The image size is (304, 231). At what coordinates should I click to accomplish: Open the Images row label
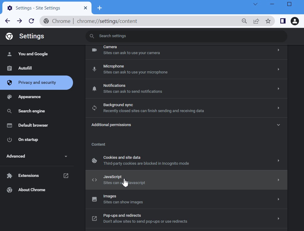point(110,196)
